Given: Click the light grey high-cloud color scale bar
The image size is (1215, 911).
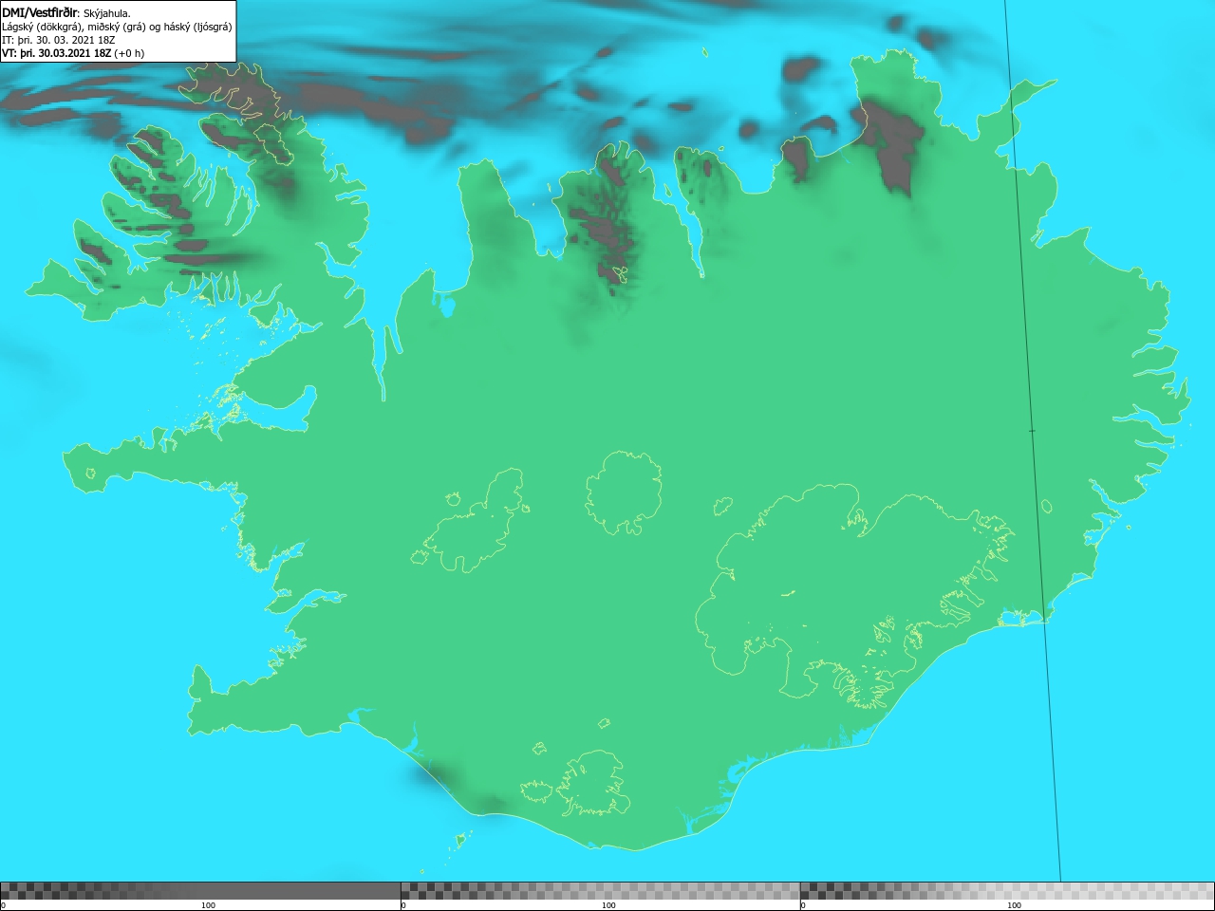Looking at the screenshot, I should [x=1007, y=891].
